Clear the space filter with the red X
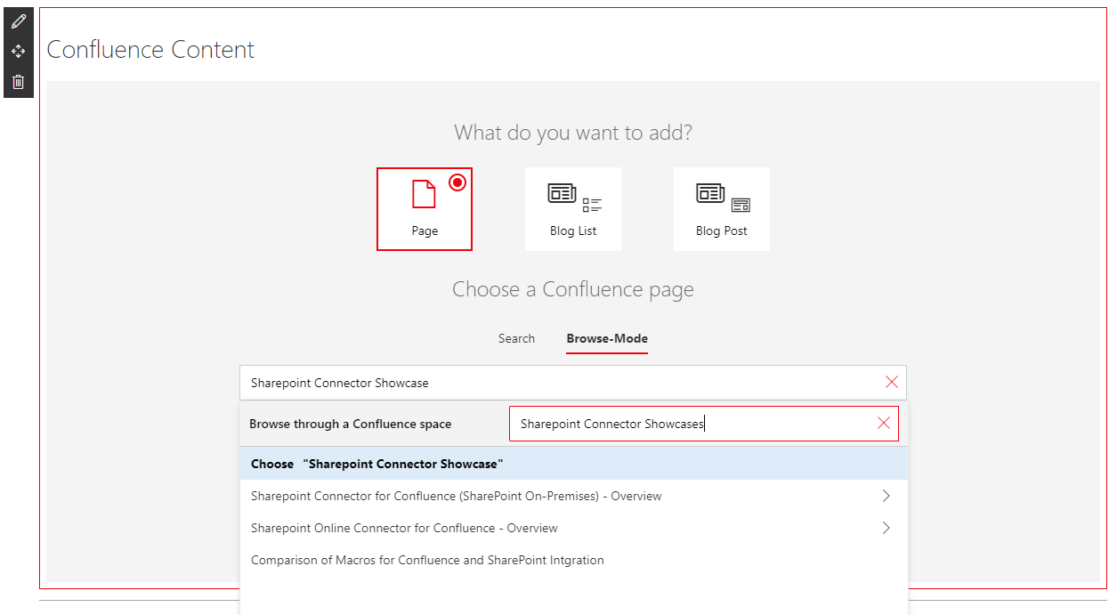The image size is (1117, 615). click(x=884, y=423)
